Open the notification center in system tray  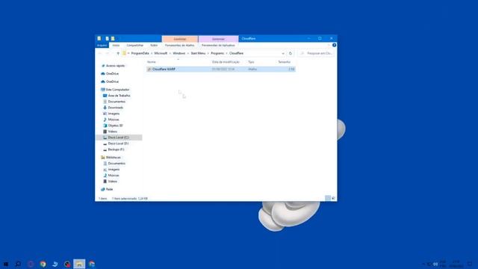pyautogui.click(x=470, y=264)
